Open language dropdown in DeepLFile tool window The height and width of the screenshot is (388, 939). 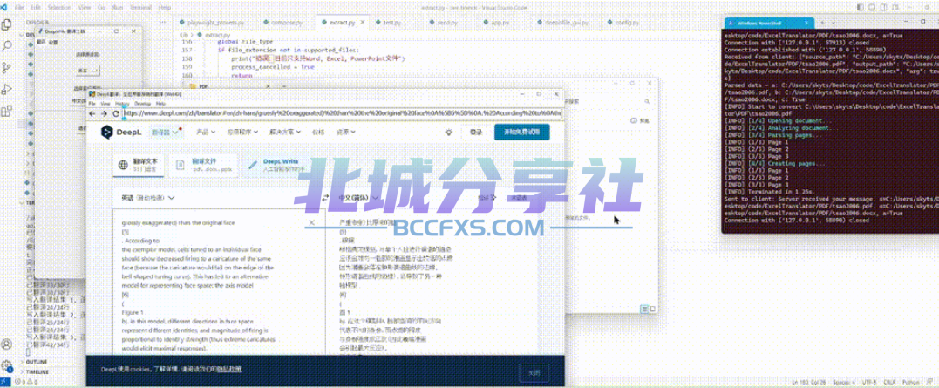87,71
